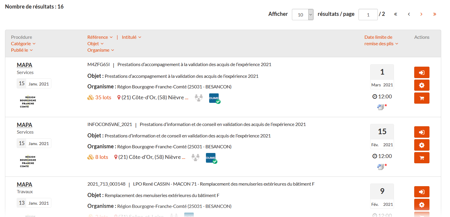This screenshot has width=450, height=217.
Task: Expand the Côte-d'Or, Nièvre location ellipsis for M4ZFG65I
Action: [187, 97]
